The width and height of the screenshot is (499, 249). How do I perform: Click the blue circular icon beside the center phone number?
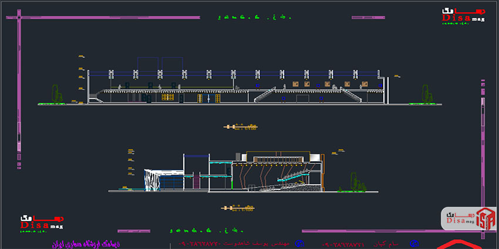tap(299, 243)
